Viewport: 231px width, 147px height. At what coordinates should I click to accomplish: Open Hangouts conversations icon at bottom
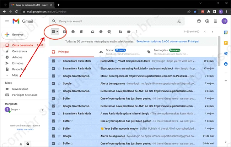pos(28,144)
